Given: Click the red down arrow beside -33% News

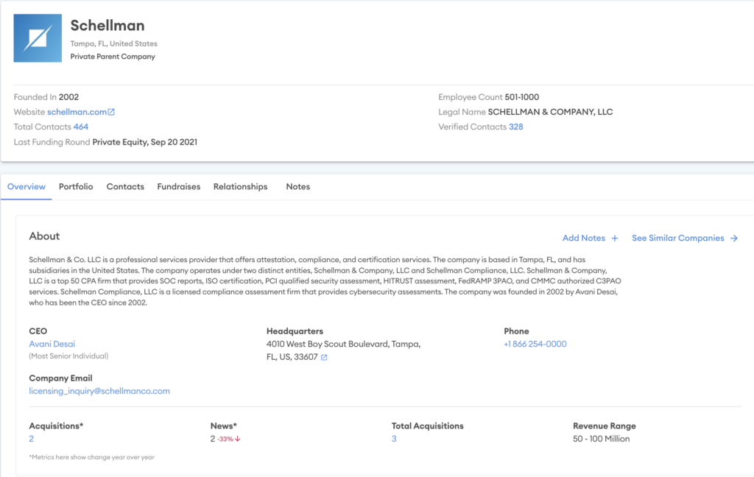Looking at the screenshot, I should pos(238,439).
